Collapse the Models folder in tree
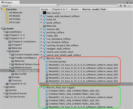Viewport: 133px width, 109px height. pos(7,51)
